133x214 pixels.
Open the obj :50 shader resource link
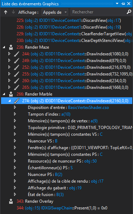(x=91, y=161)
